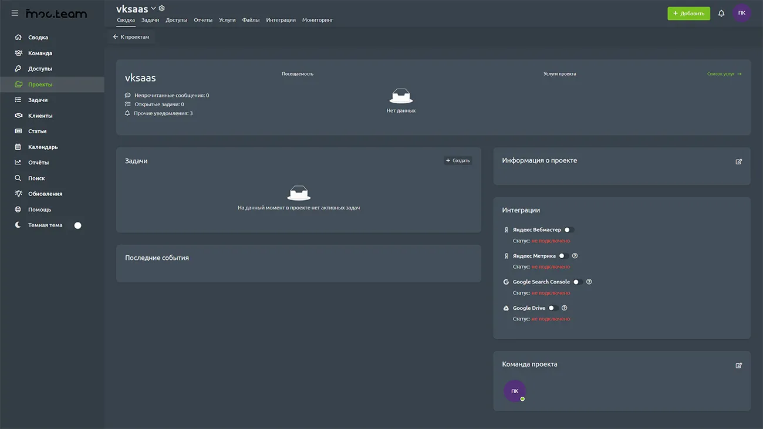The width and height of the screenshot is (763, 429).
Task: Click help icon beside Google Search Console
Action: (x=589, y=282)
